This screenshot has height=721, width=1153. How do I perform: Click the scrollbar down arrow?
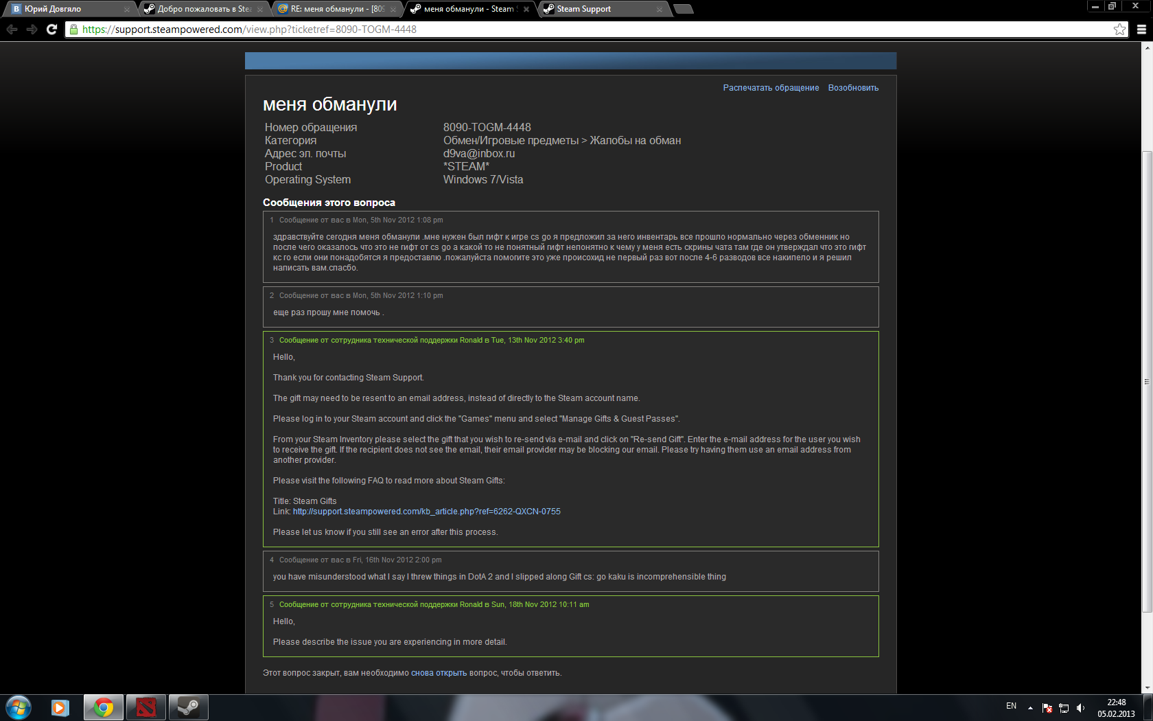tap(1147, 688)
